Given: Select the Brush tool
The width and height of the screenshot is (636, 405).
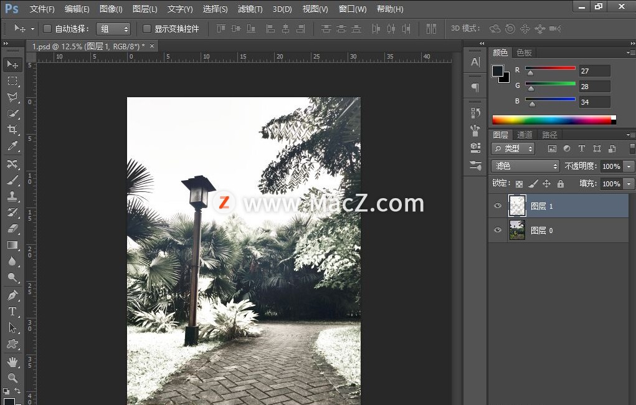Looking at the screenshot, I should click(x=12, y=180).
